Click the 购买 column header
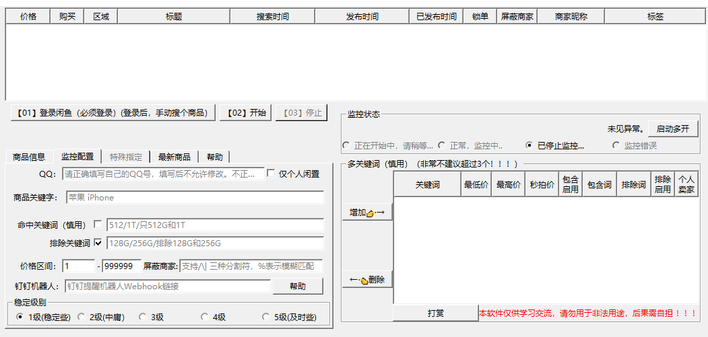 click(67, 17)
